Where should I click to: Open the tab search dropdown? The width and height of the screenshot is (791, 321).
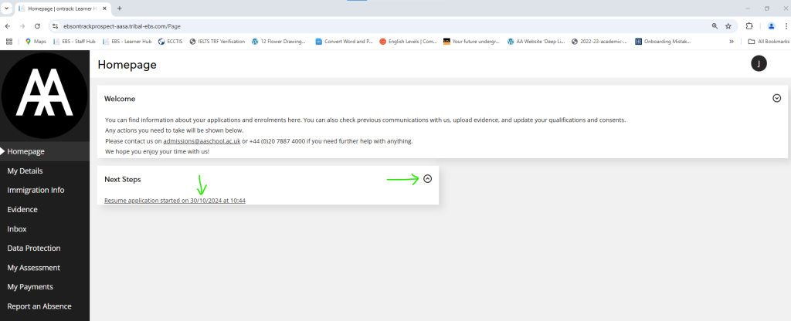click(x=7, y=8)
